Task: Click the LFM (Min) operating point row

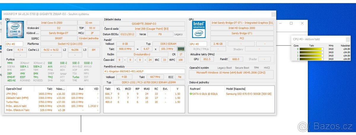Action: click(52, 94)
